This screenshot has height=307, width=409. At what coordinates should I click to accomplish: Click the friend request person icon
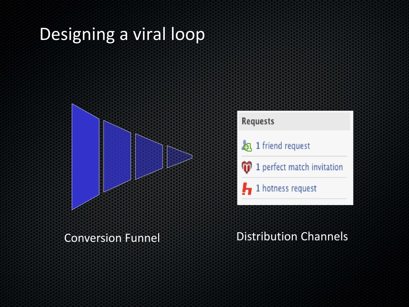247,146
